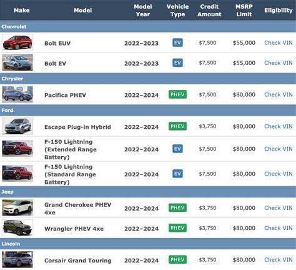Check VIN eligibility for Bolt EUV
The height and width of the screenshot is (270, 296).
coord(279,42)
